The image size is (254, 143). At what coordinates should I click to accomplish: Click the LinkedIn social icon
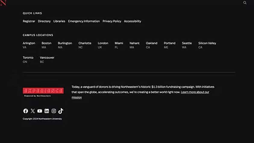(x=47, y=111)
